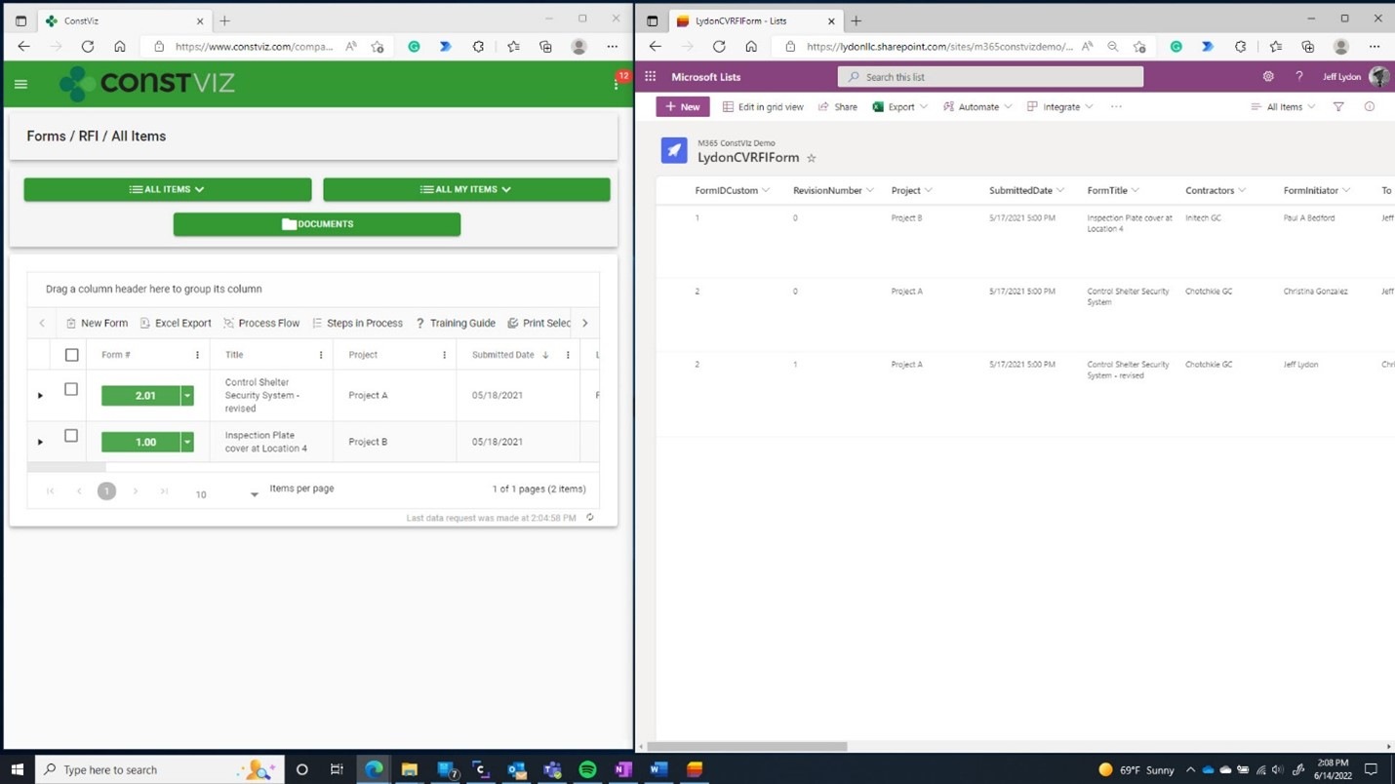
Task: Click Excel Export in grid toolbar
Action: click(x=176, y=323)
